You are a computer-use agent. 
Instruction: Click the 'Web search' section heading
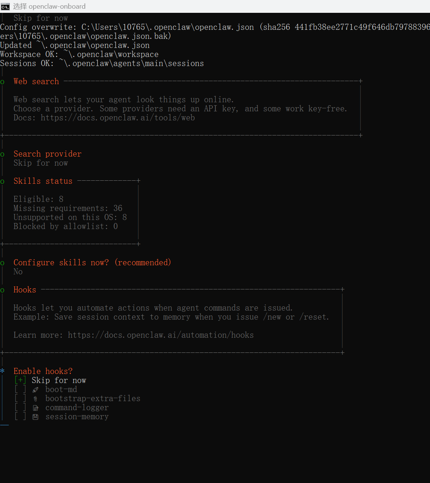tap(36, 82)
